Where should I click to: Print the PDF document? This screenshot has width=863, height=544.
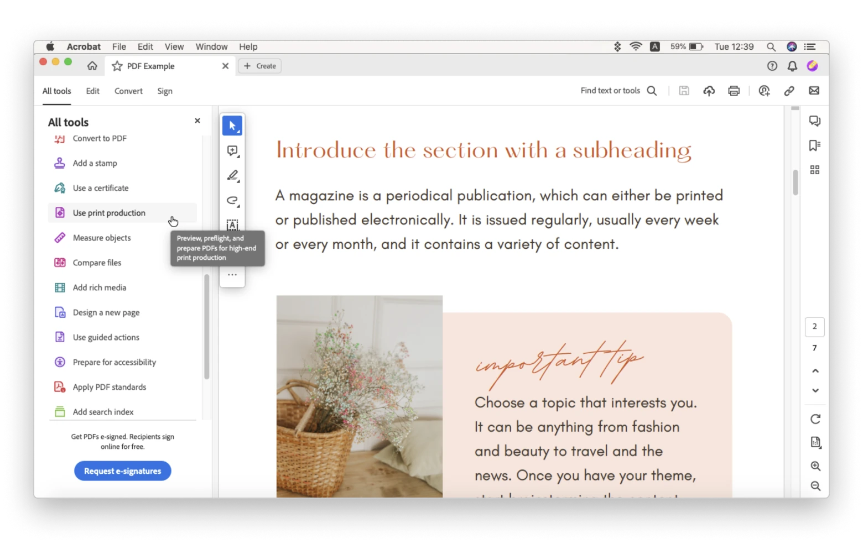[734, 91]
